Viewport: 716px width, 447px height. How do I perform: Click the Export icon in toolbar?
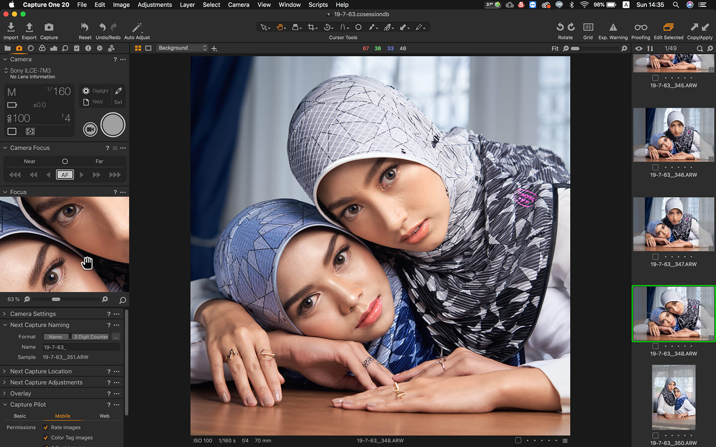[x=29, y=27]
